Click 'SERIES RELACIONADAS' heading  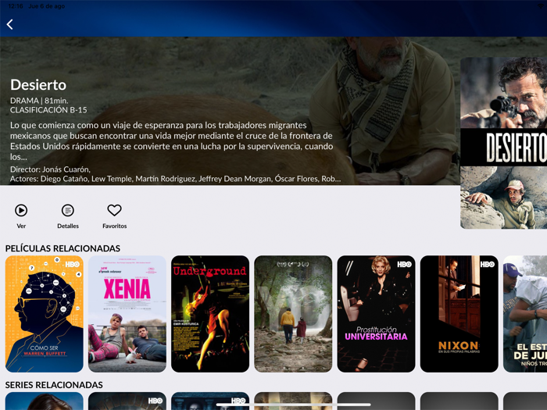[54, 385]
